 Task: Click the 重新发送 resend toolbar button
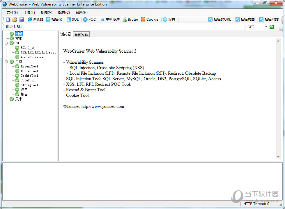pyautogui.click(x=110, y=19)
